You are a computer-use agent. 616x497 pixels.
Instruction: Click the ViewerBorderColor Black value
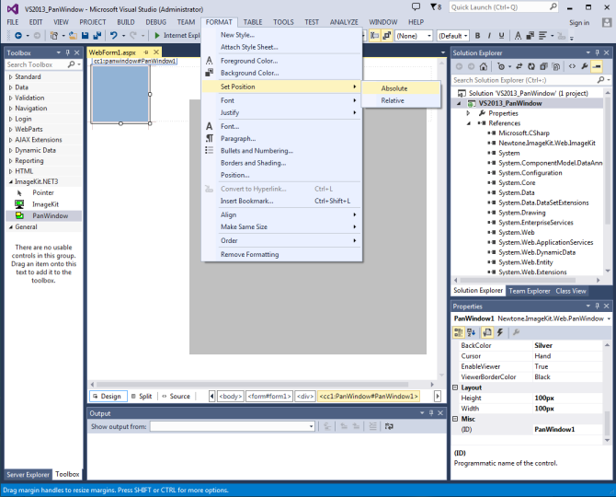pyautogui.click(x=567, y=377)
